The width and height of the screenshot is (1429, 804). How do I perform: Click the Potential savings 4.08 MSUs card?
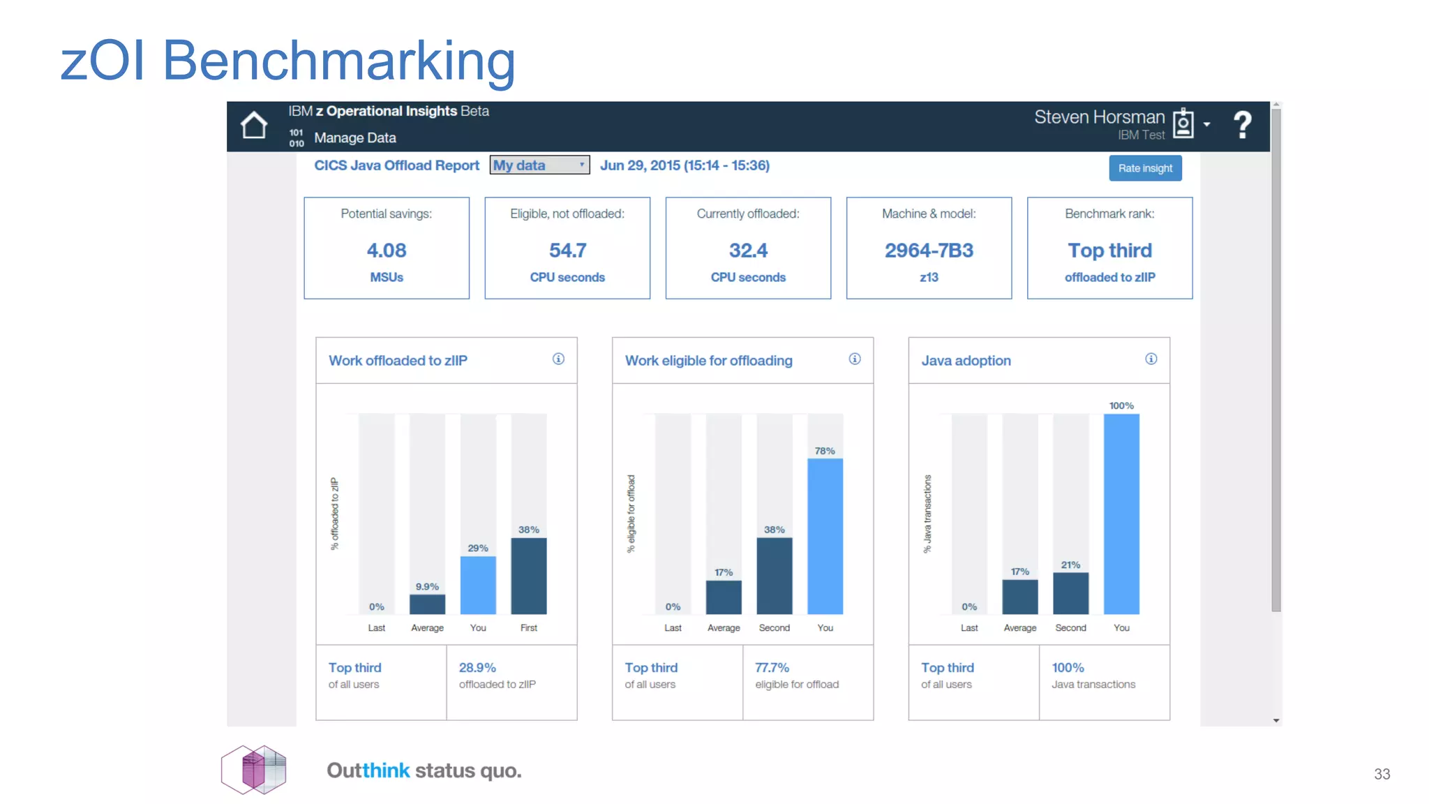tap(387, 248)
